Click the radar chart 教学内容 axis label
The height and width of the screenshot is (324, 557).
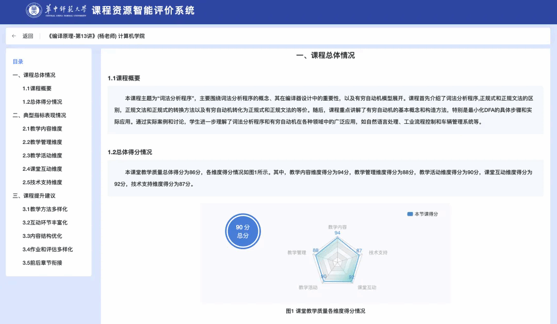[337, 226]
